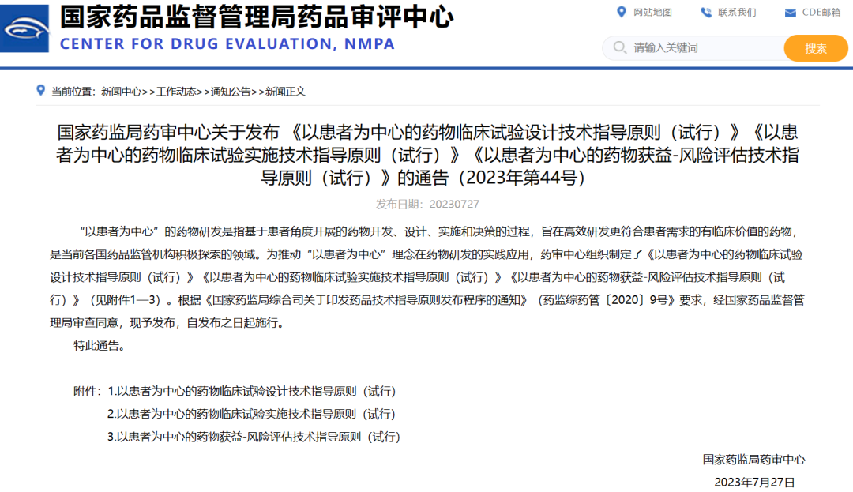This screenshot has width=853, height=492.
Task: Click the 当前位置： label
Action: (x=73, y=92)
